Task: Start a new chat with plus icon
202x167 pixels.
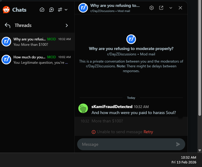Action: [52, 10]
